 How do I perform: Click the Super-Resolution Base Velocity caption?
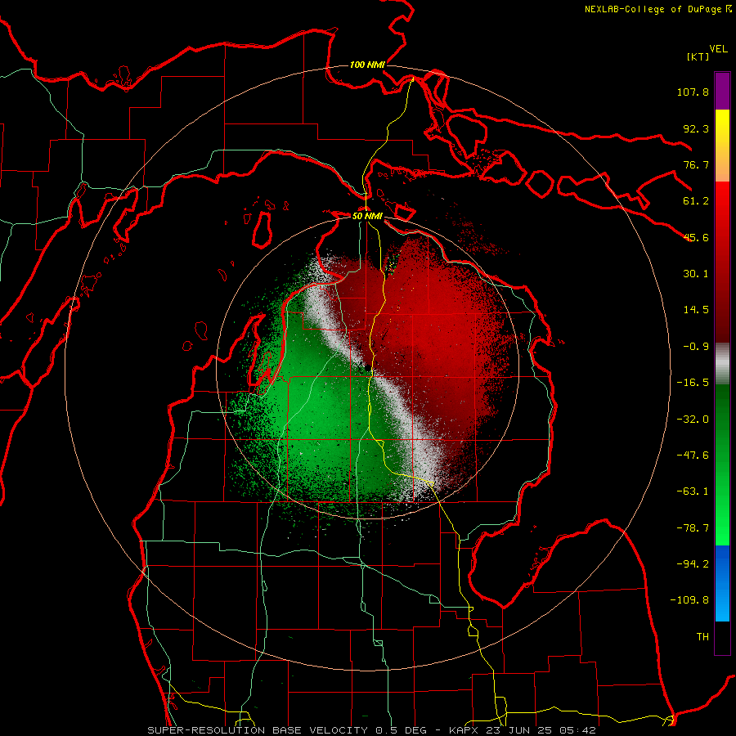[371, 730]
